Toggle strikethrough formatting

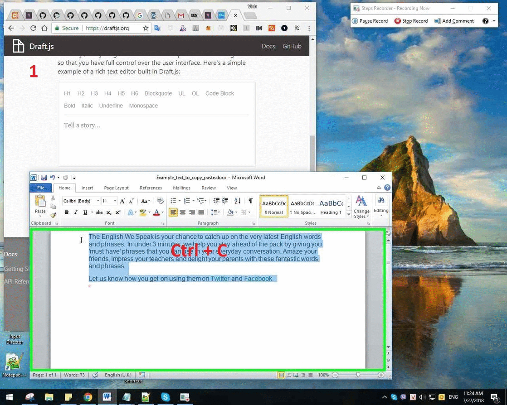pos(99,212)
